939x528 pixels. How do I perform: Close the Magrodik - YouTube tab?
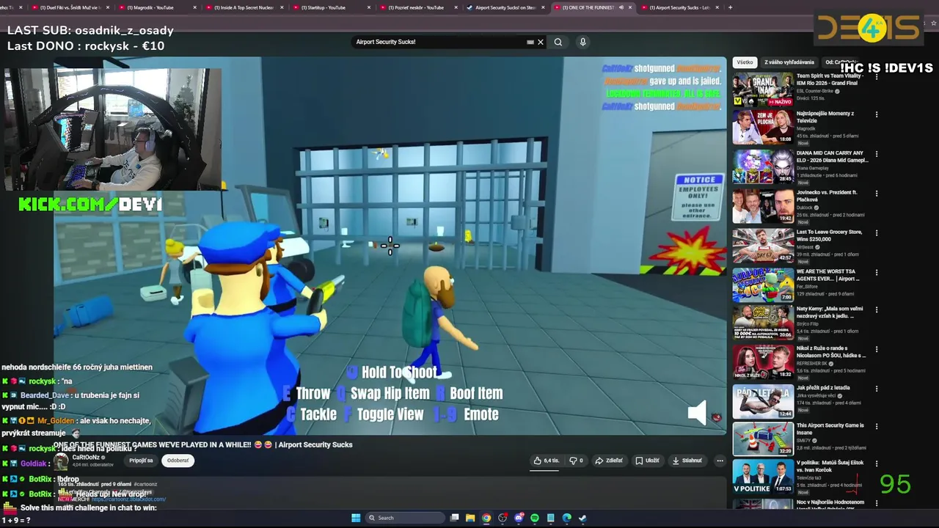(x=194, y=7)
